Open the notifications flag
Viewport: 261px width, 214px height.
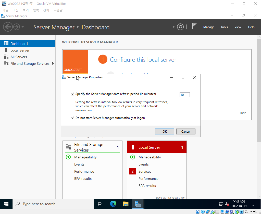point(194,27)
